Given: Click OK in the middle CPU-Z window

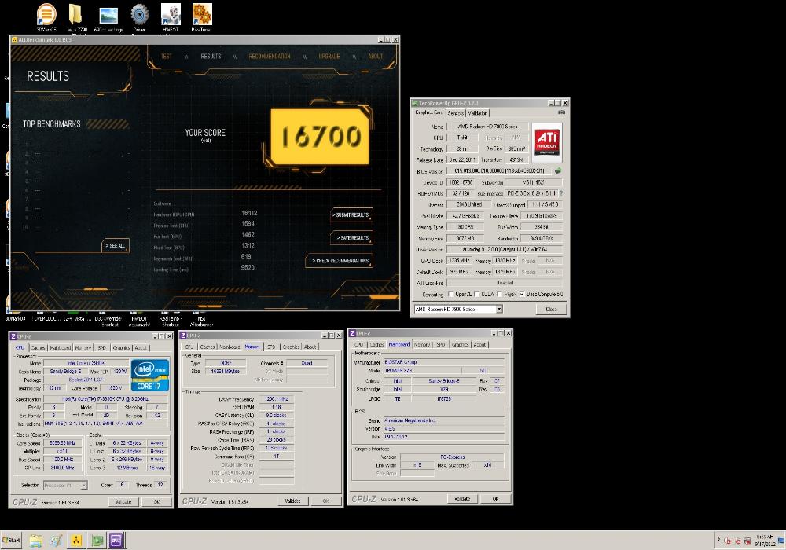Looking at the screenshot, I should click(x=325, y=500).
